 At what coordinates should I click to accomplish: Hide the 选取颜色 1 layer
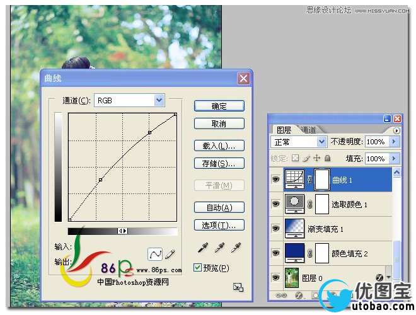coord(276,204)
